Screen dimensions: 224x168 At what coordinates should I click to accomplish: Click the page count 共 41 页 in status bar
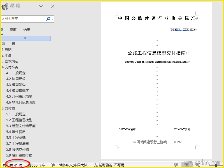[x=16, y=165]
